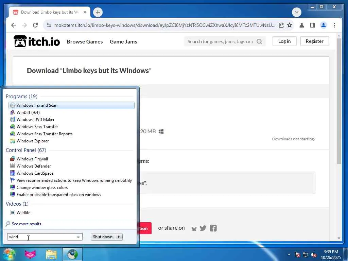Click the page vertical scrollbar thumb

[339, 101]
